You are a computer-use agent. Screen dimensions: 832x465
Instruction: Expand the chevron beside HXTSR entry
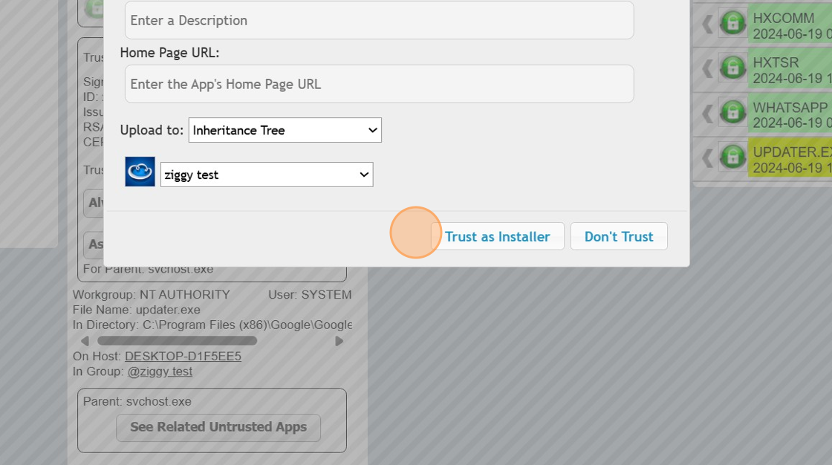point(706,68)
